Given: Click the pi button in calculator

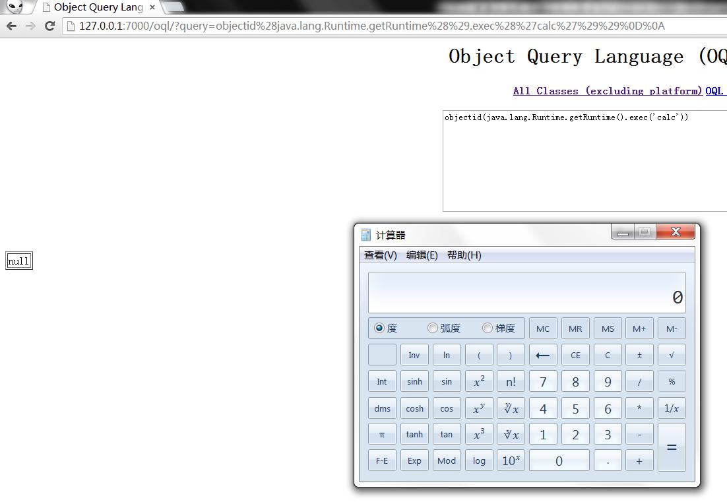Looking at the screenshot, I should (382, 434).
